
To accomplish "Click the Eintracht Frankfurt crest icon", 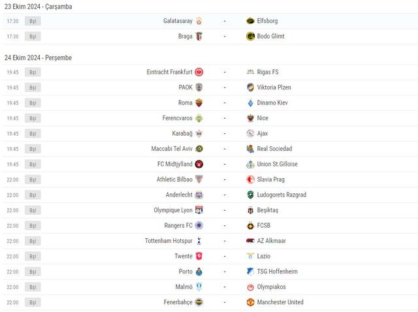I will click(x=199, y=72).
